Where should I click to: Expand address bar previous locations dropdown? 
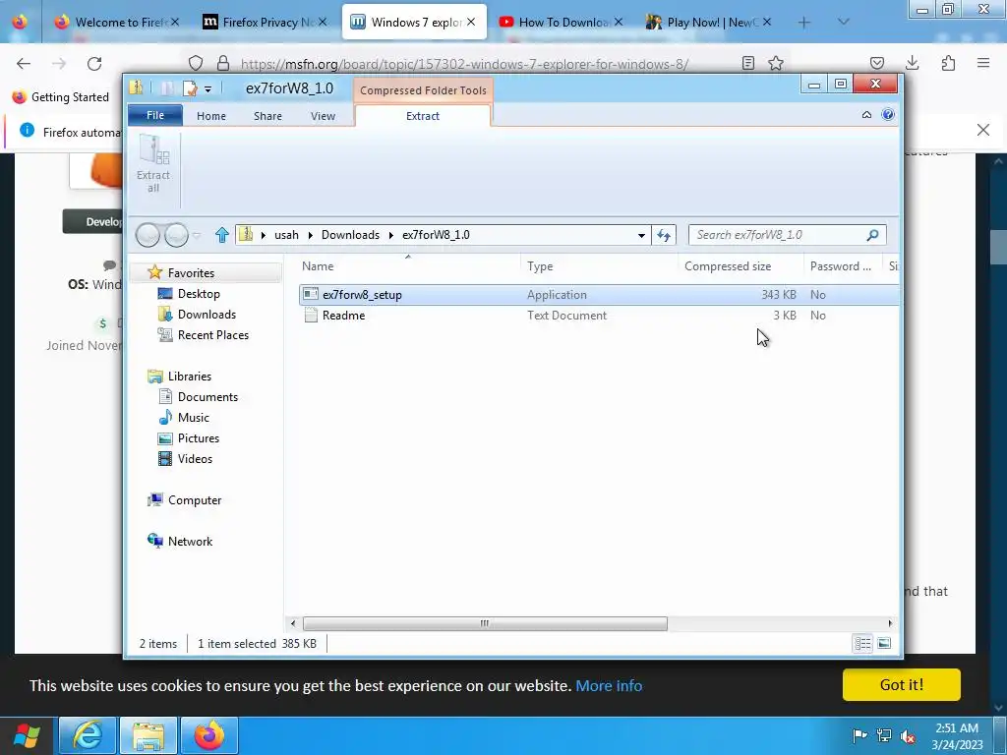pyautogui.click(x=641, y=236)
